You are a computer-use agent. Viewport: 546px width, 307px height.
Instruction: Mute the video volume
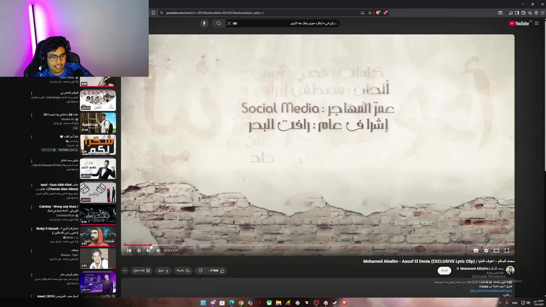click(x=158, y=251)
